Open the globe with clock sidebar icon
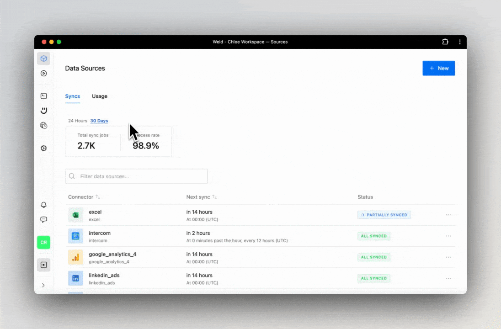 pos(43,125)
